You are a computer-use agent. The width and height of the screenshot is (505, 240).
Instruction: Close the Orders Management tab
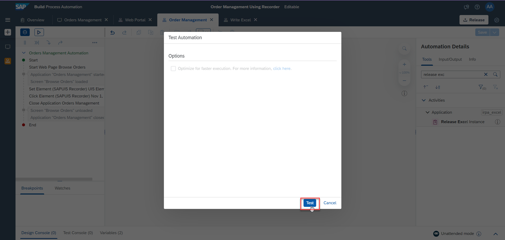click(x=106, y=20)
